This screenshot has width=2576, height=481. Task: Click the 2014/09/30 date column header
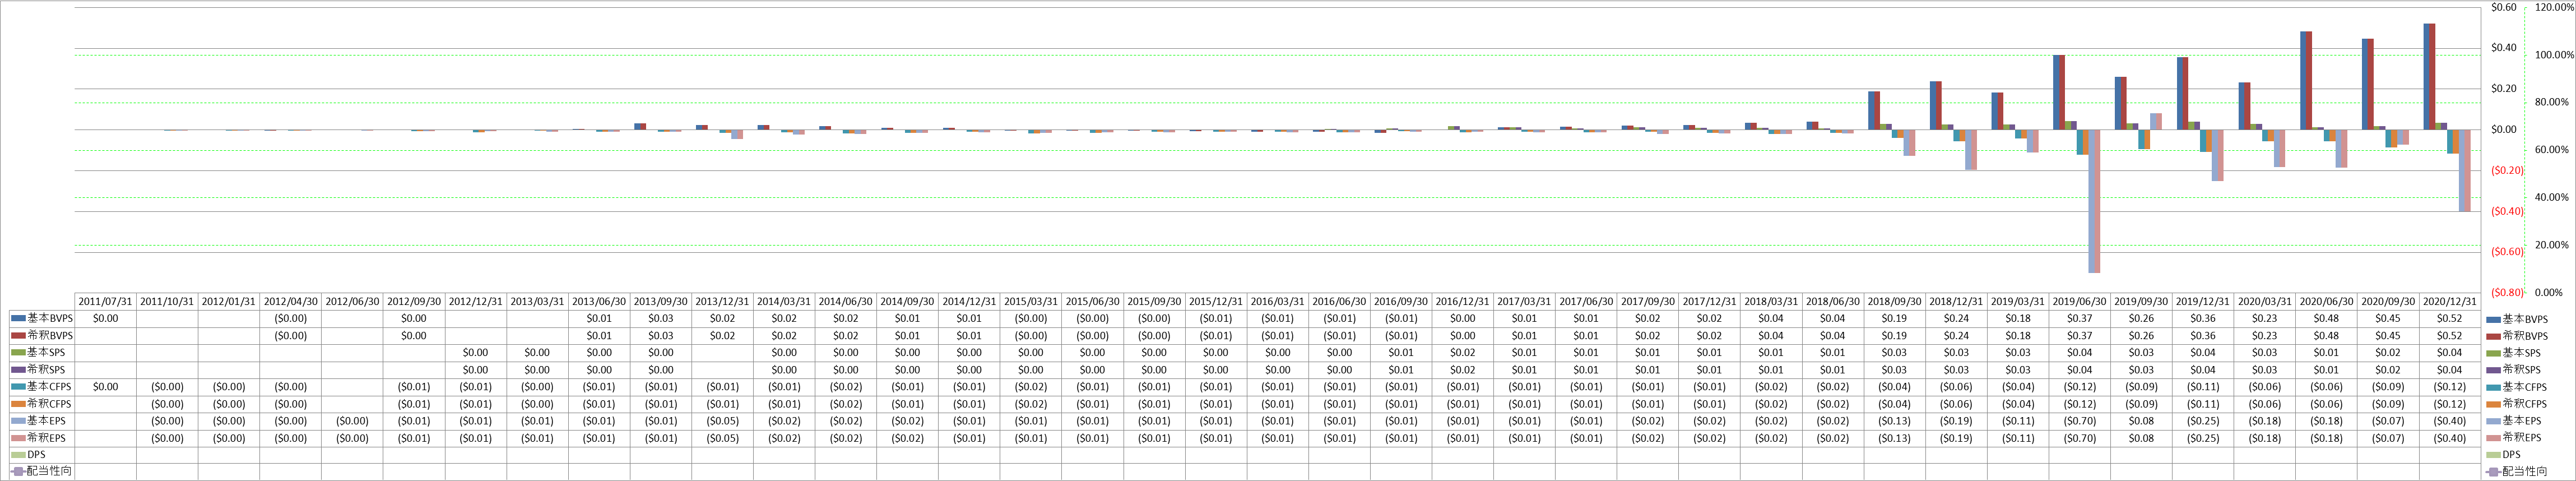pos(907,301)
